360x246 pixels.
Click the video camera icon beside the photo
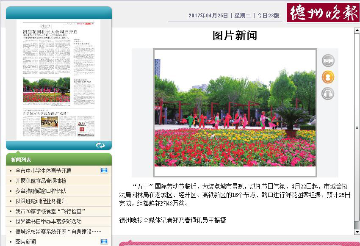coord(328,61)
